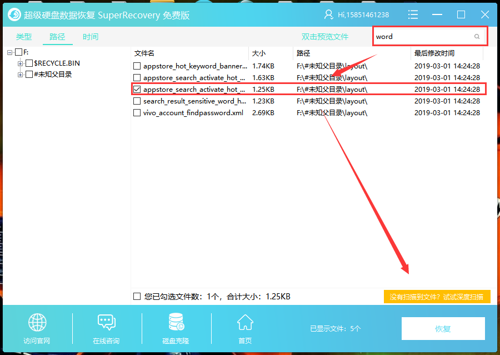This screenshot has height=355, width=500.
Task: Maximize the SuperRecovery window
Action: point(461,14)
